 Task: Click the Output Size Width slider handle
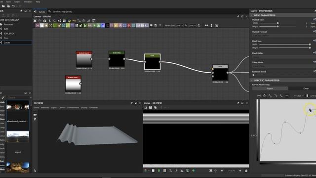click(277, 23)
